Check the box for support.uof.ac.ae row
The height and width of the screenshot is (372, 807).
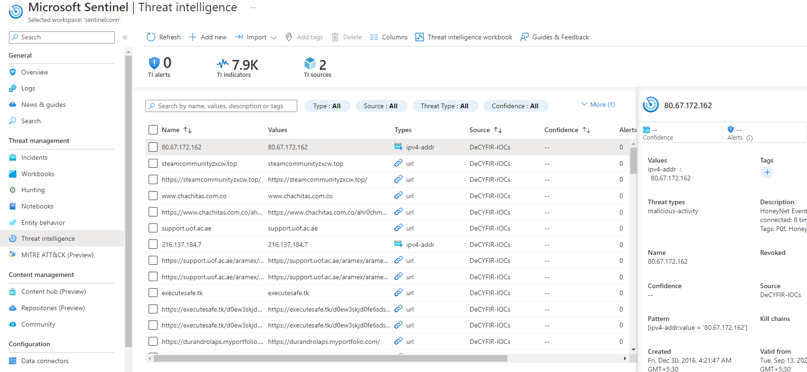coord(153,228)
